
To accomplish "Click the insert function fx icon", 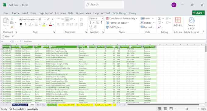I will (x=20, y=41).
